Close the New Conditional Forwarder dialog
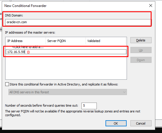 [x=151, y=6]
